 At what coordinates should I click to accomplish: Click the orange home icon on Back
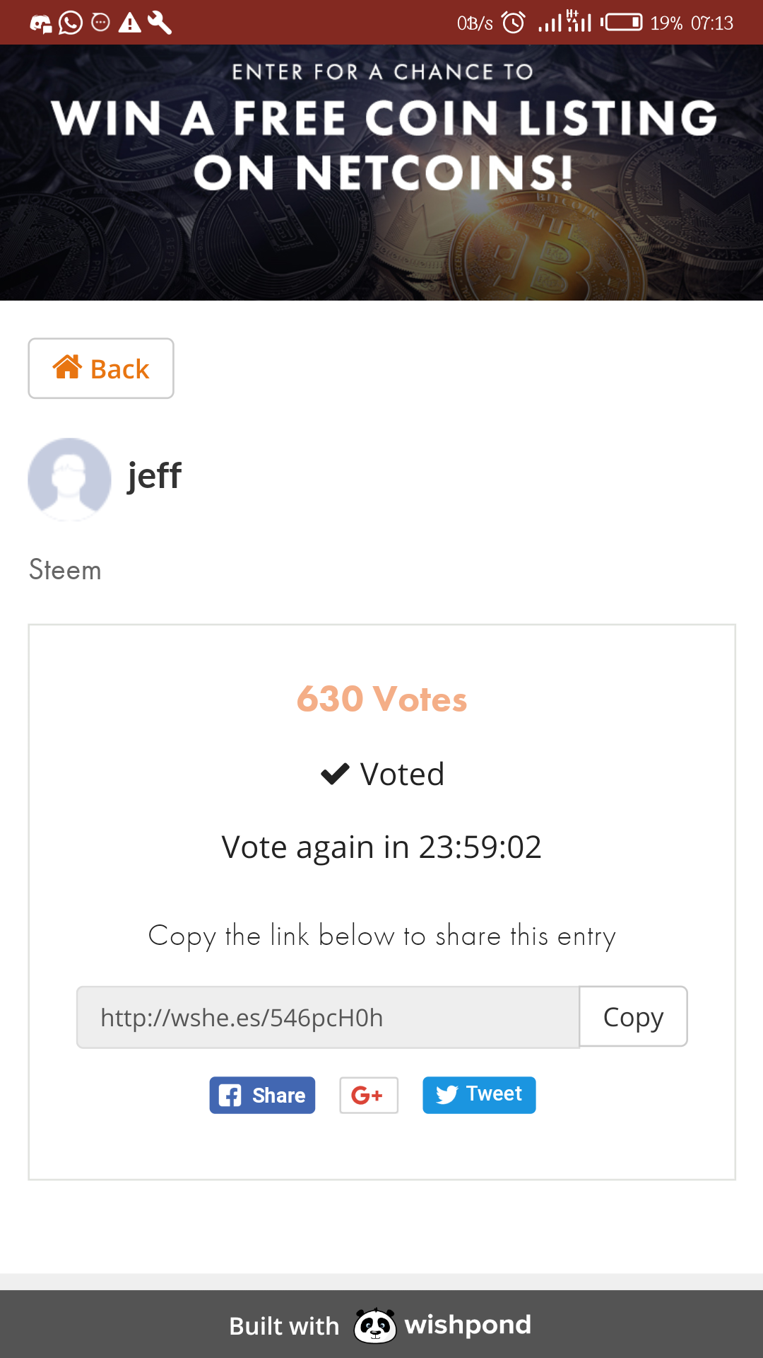coord(68,367)
